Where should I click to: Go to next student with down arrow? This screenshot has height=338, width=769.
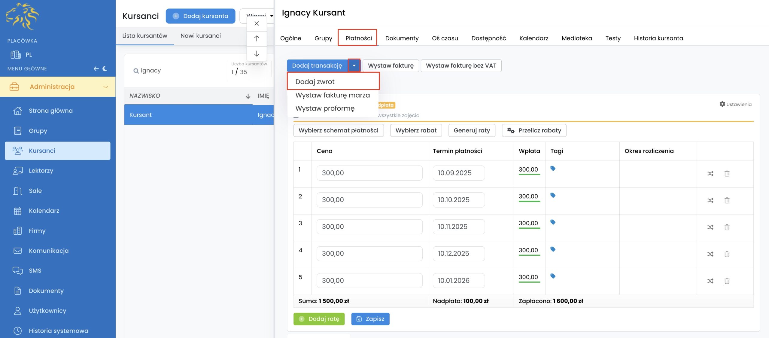[x=257, y=54]
